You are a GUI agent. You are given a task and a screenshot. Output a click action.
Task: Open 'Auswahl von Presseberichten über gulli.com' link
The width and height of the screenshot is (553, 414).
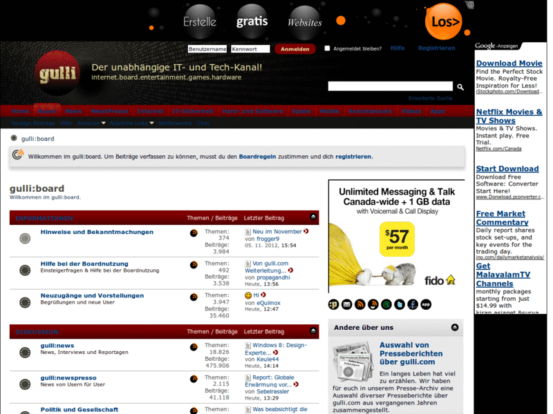[411, 353]
